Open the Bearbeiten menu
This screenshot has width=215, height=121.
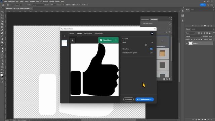[x=11, y=1]
